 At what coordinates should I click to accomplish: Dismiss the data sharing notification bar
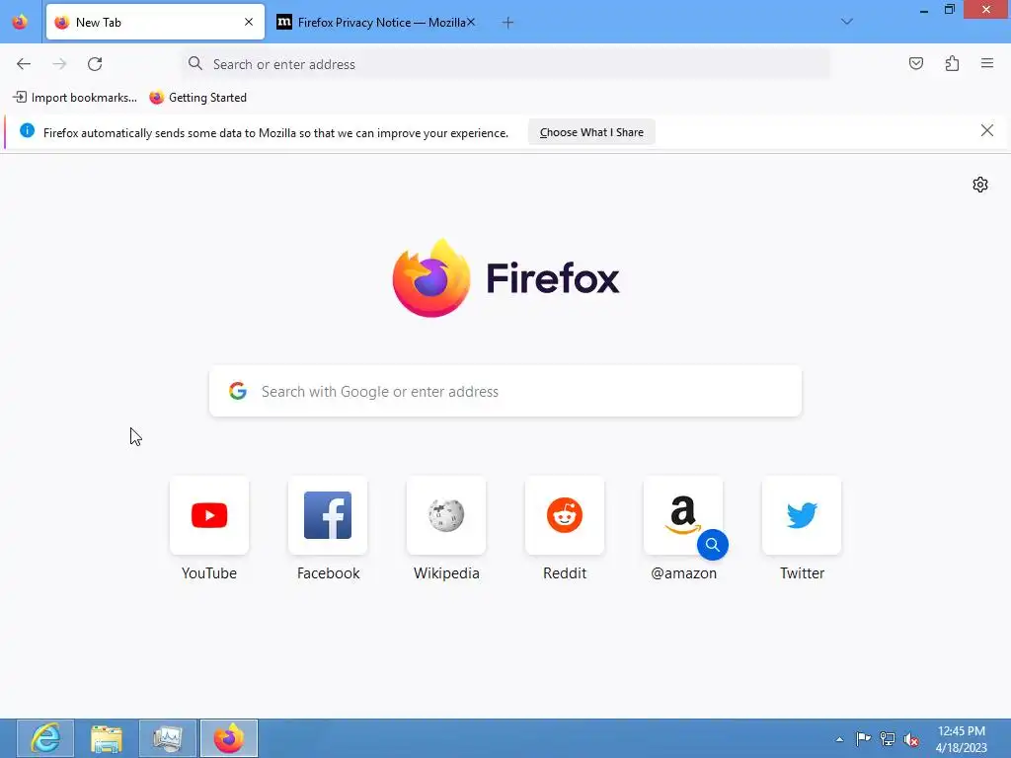coord(986,131)
